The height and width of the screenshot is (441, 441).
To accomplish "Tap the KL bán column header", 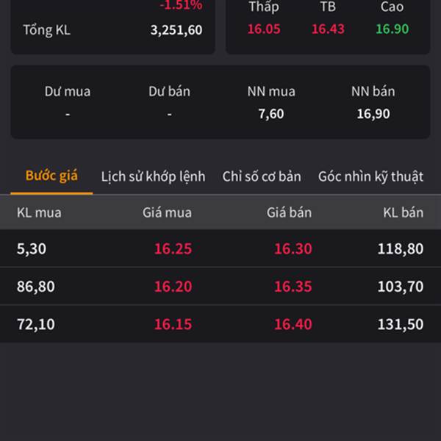I will coord(404,212).
